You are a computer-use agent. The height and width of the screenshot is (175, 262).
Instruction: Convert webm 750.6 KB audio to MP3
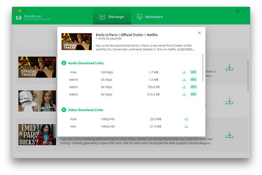[193, 87]
